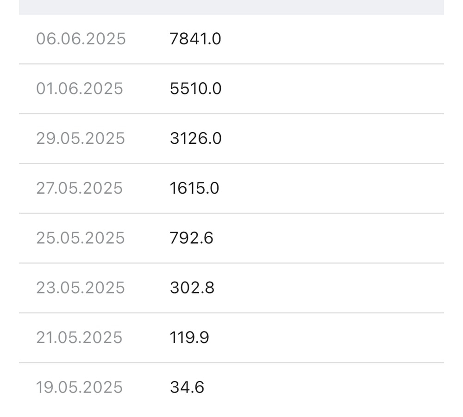The height and width of the screenshot is (417, 463).
Task: Tap the 19.05.2025 date label
Action: [x=79, y=387]
